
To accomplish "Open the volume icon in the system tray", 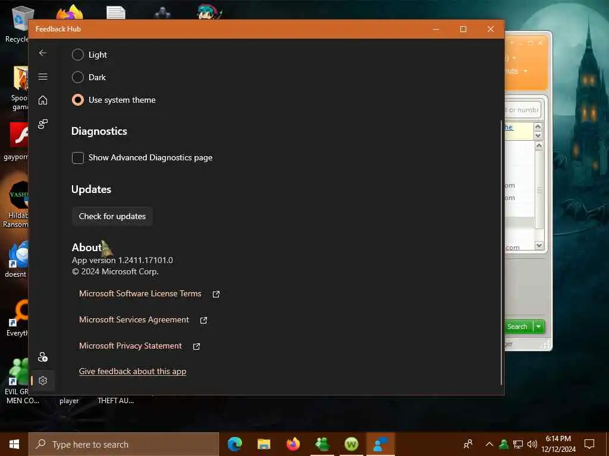I will coord(532,444).
